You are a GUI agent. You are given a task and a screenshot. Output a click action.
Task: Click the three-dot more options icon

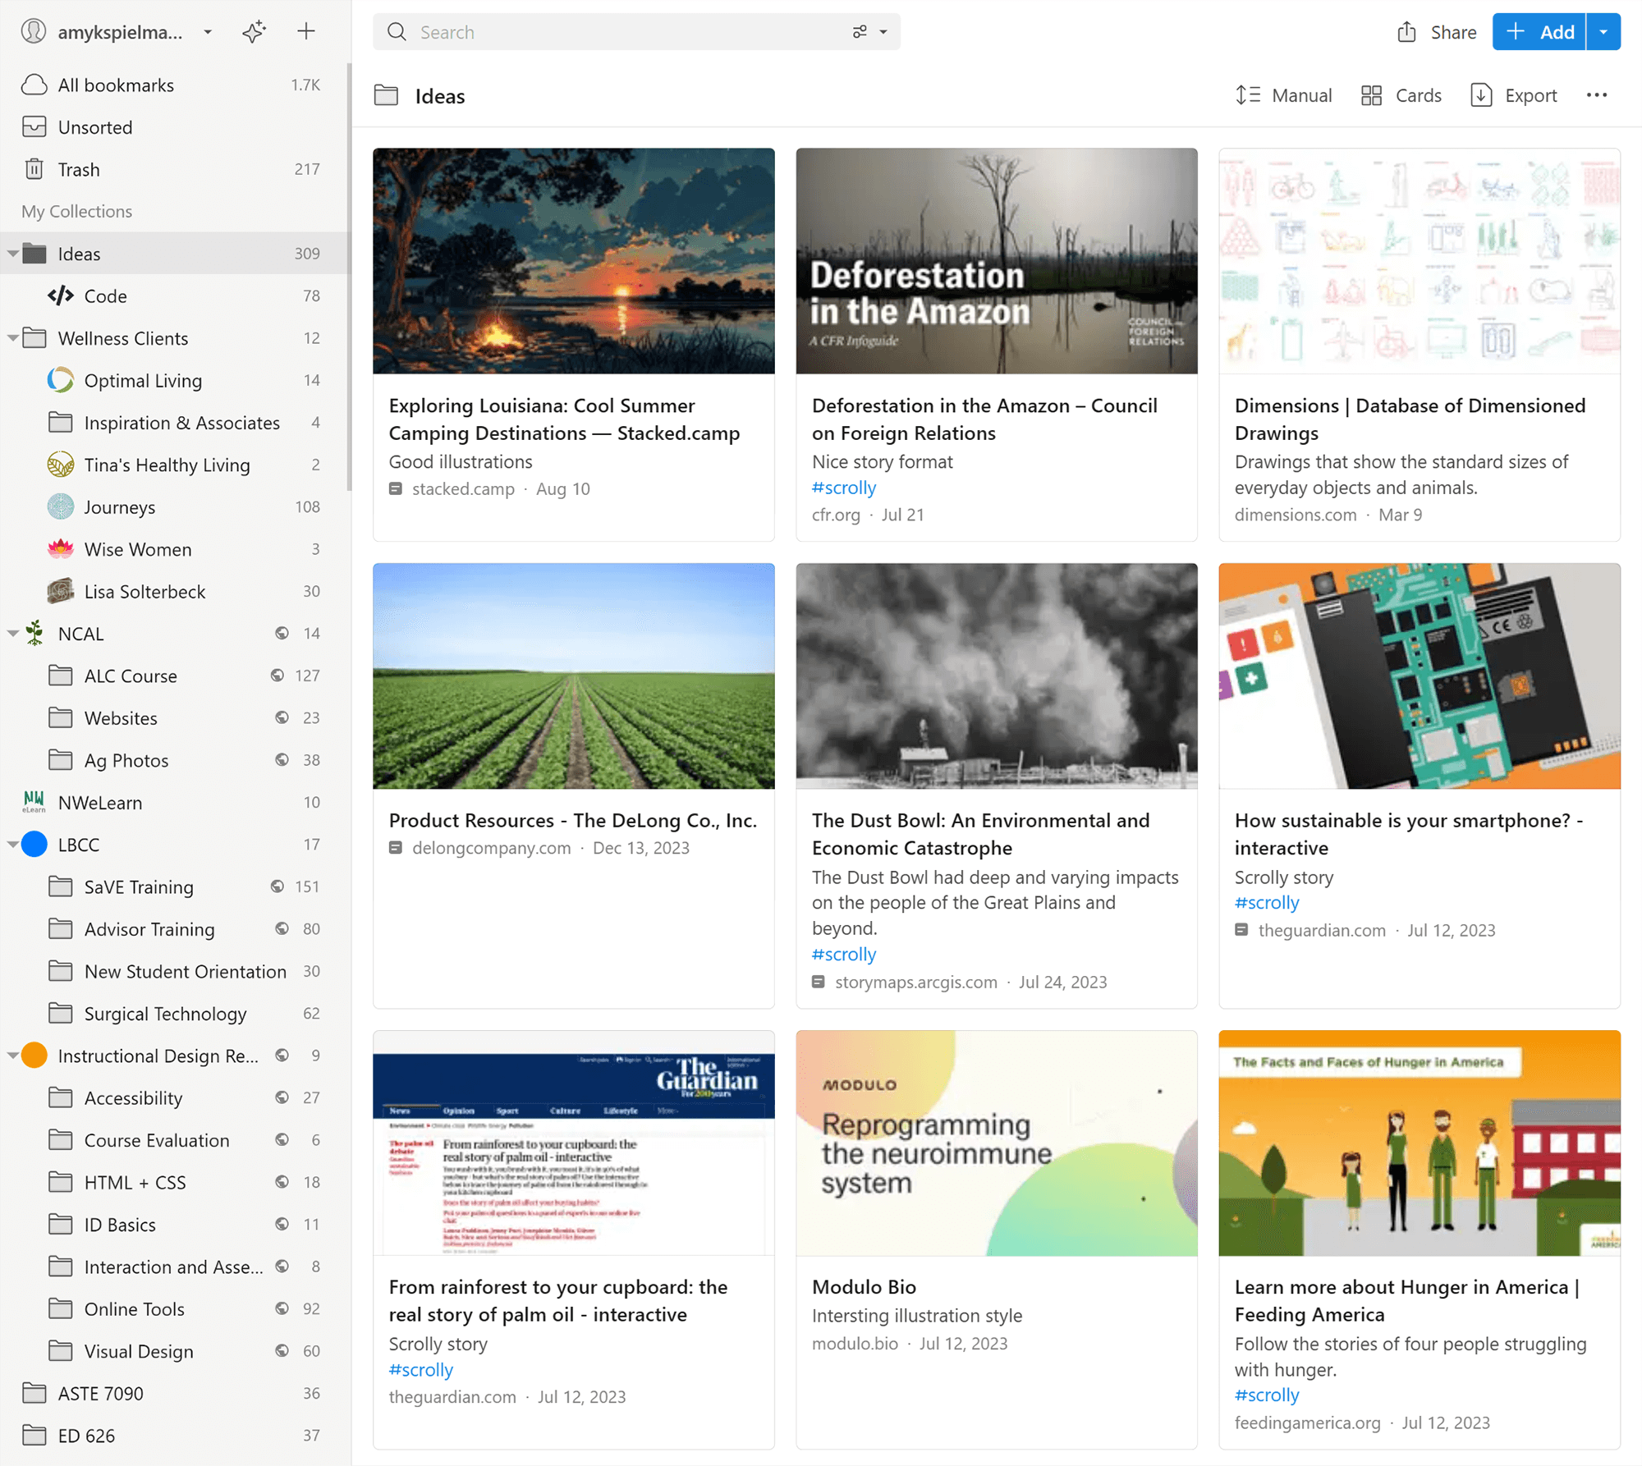click(1597, 95)
